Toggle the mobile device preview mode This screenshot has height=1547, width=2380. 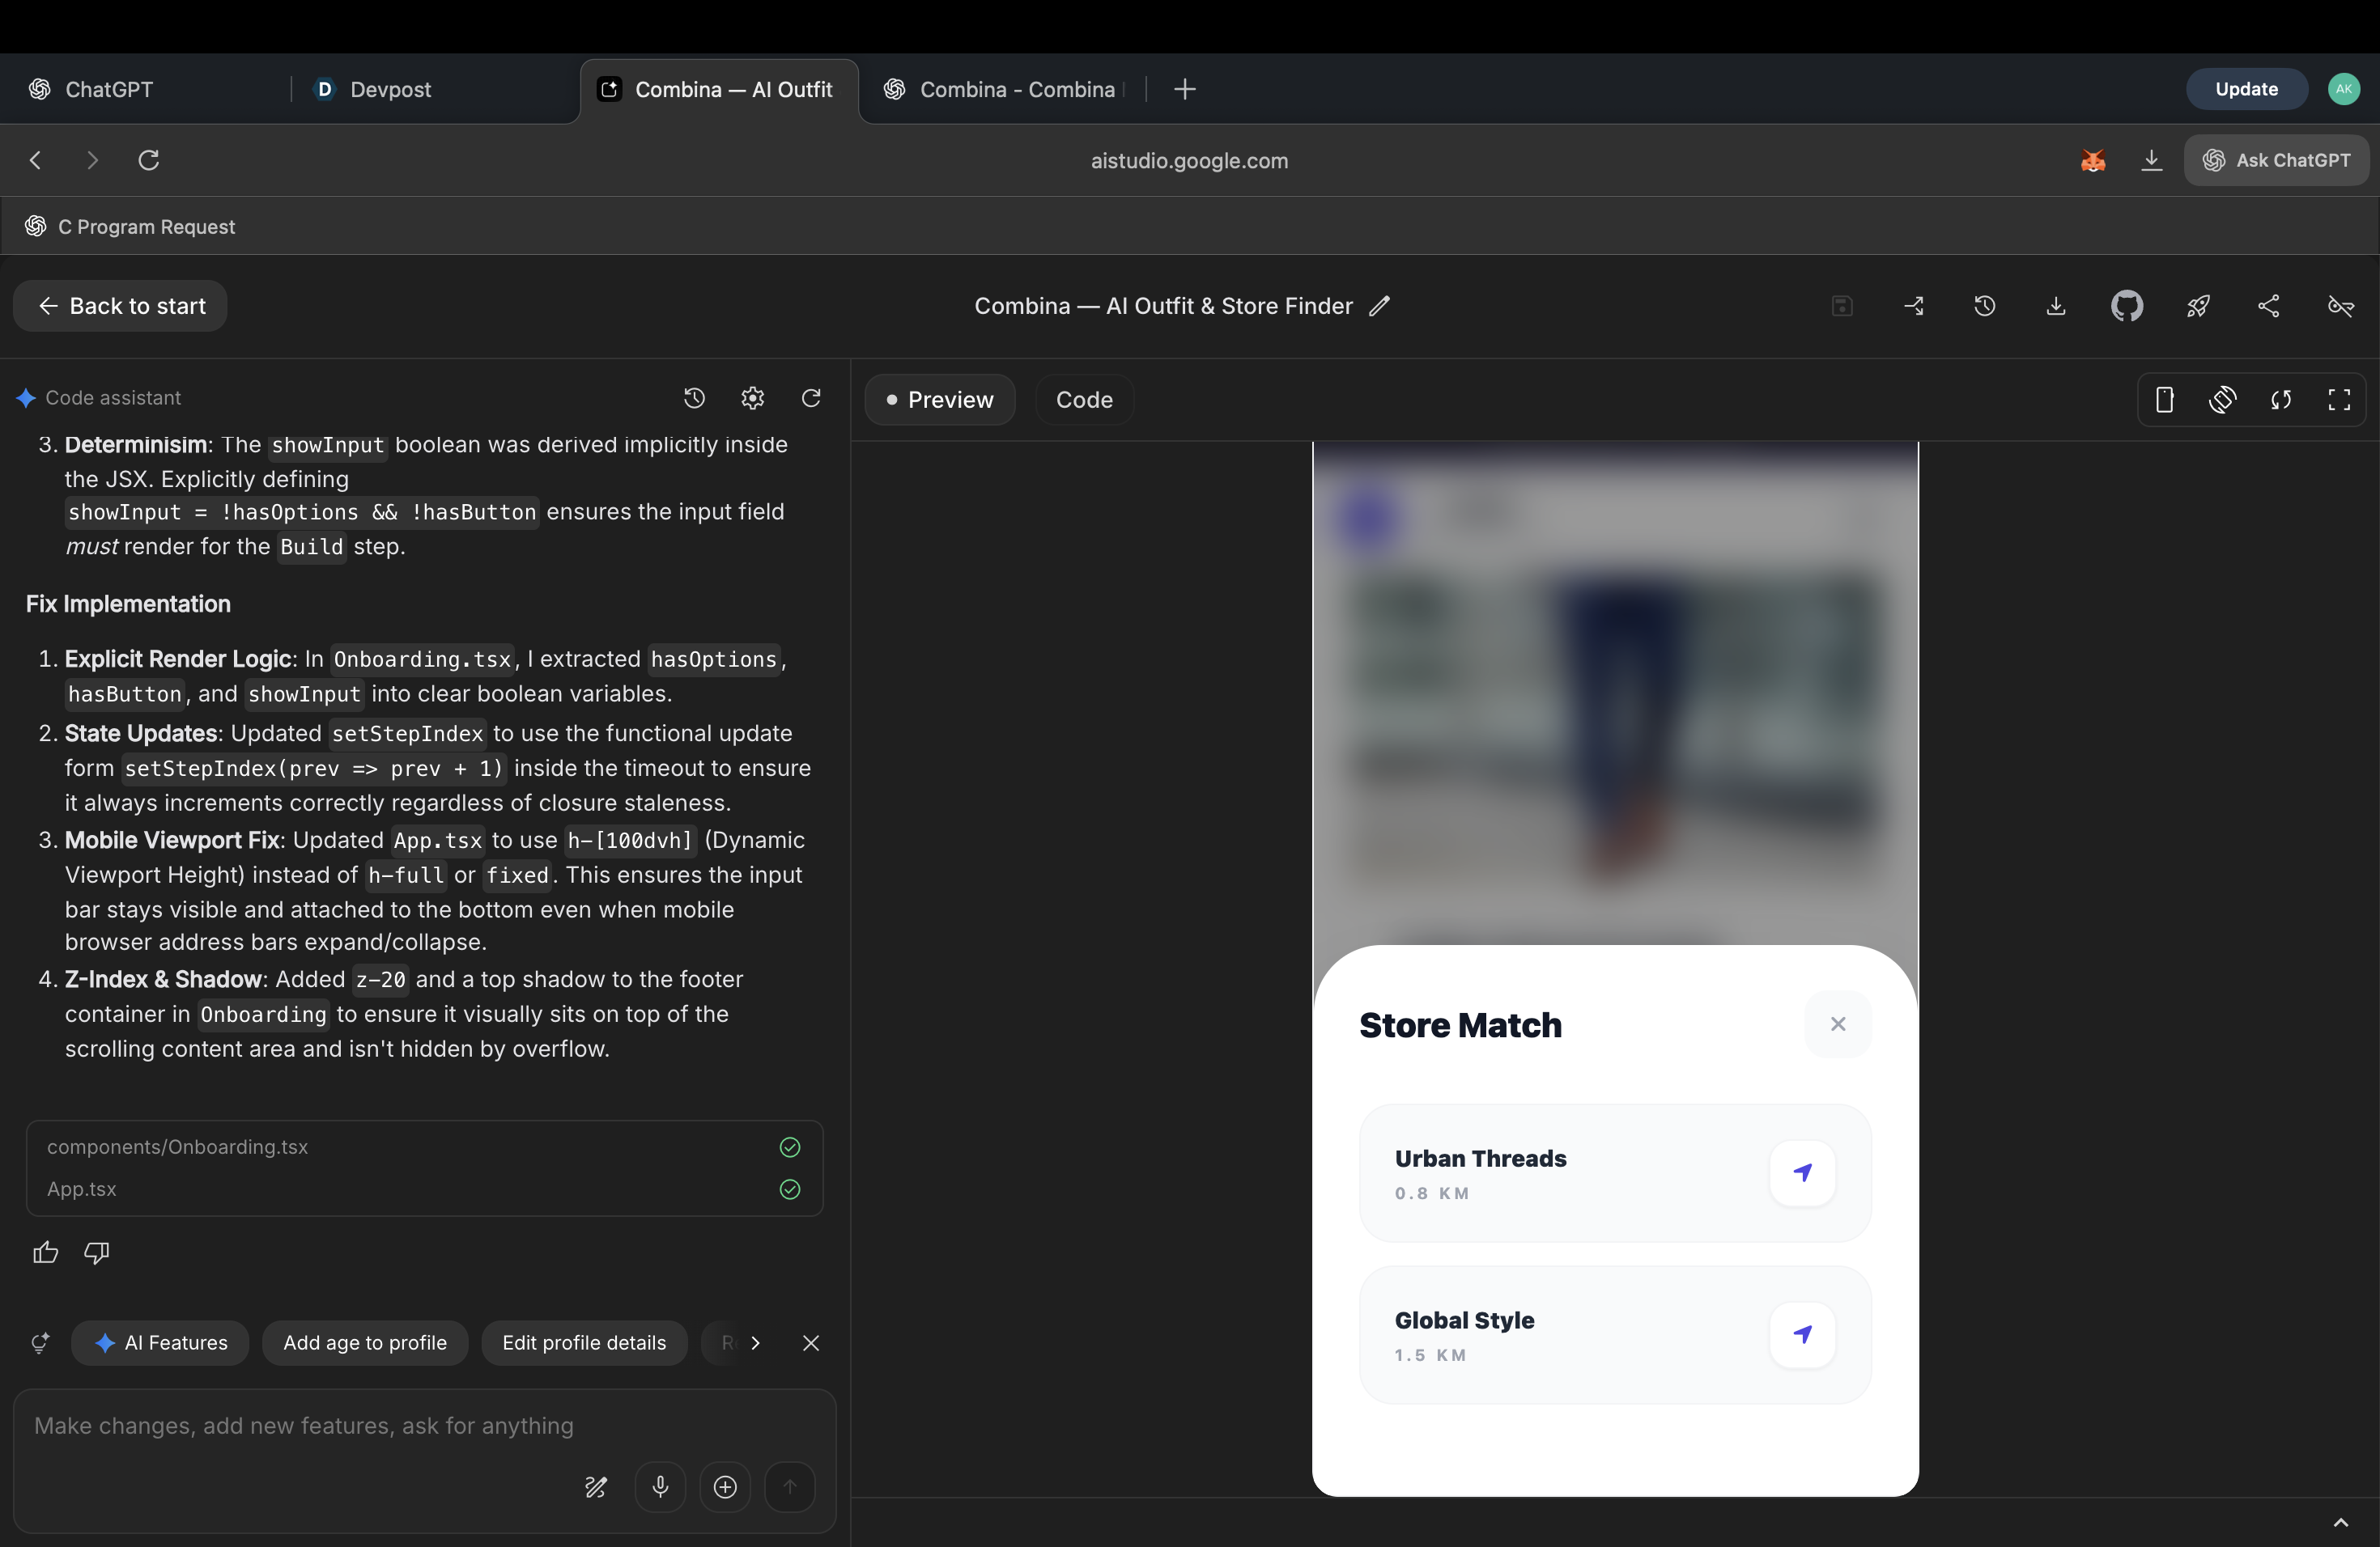(x=2164, y=400)
